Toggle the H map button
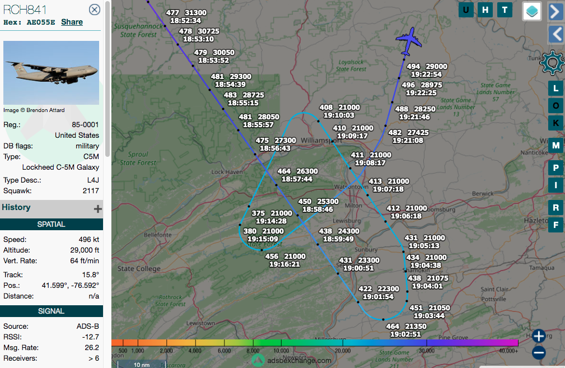Image resolution: width=565 pixels, height=368 pixels. pos(485,10)
